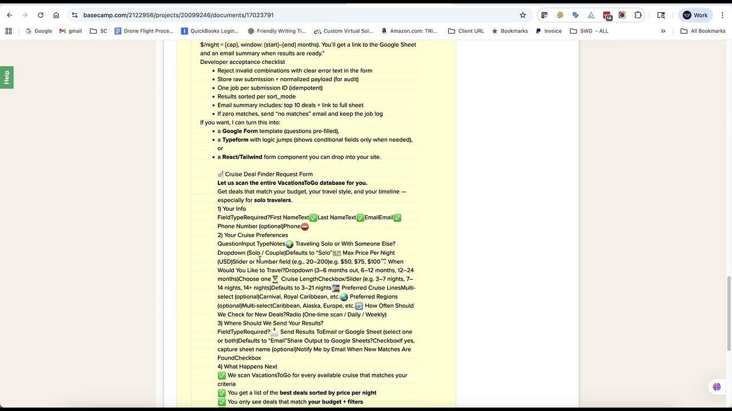Click the bold 'solo travelers' text

tap(273, 200)
